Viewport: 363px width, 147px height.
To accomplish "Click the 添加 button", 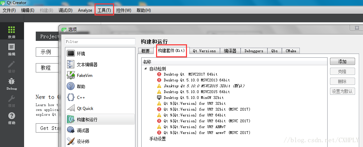I will tap(342, 61).
